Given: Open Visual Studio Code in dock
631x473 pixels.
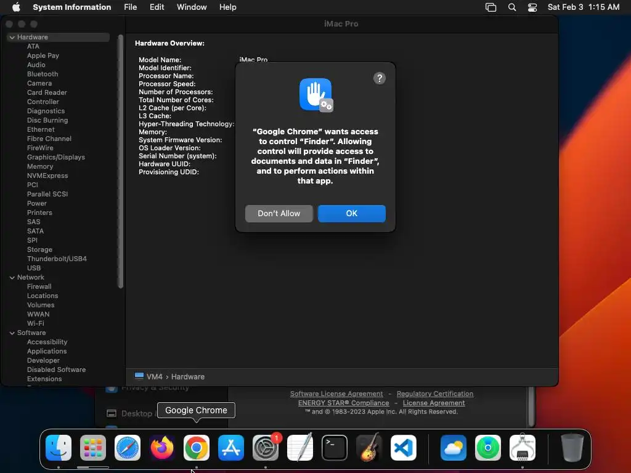Looking at the screenshot, I should 404,447.
